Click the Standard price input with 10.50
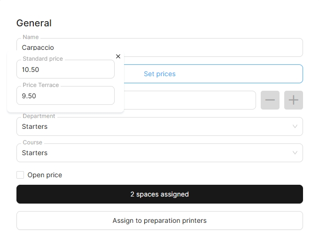This screenshot has height=236, width=319. 65,70
